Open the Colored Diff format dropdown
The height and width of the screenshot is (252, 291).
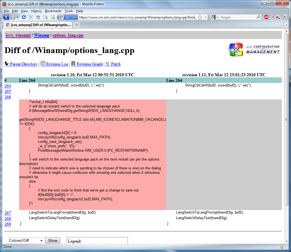(25, 240)
